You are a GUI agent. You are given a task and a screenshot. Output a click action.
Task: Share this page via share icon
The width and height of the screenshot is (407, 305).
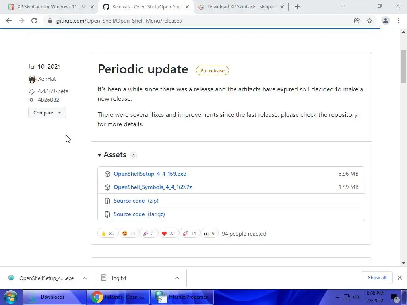pos(357,21)
